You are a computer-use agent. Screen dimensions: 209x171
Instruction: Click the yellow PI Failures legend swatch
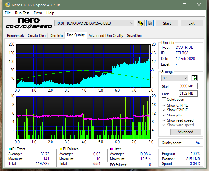point(61,149)
